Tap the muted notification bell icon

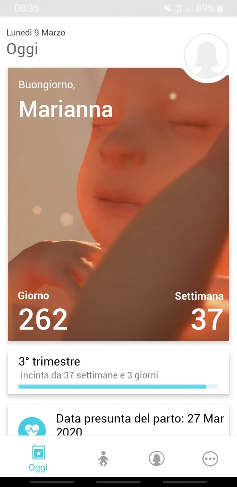[x=168, y=8]
